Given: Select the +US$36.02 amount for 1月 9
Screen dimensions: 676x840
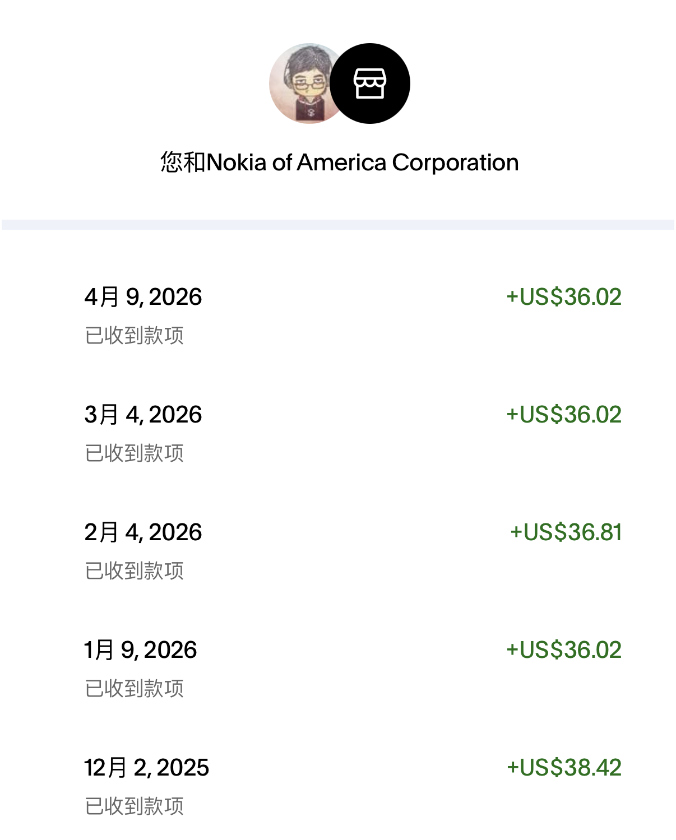Looking at the screenshot, I should [x=564, y=650].
